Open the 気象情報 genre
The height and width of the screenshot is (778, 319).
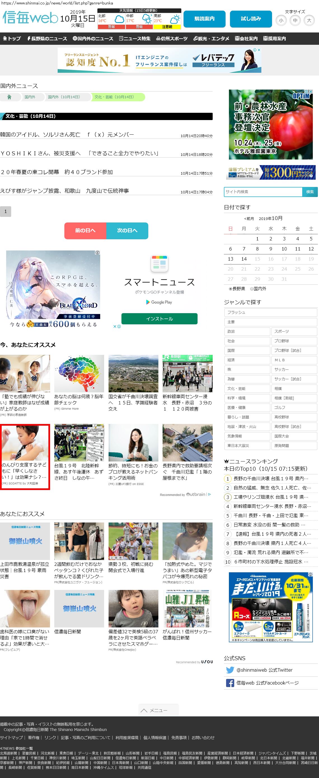(247, 436)
